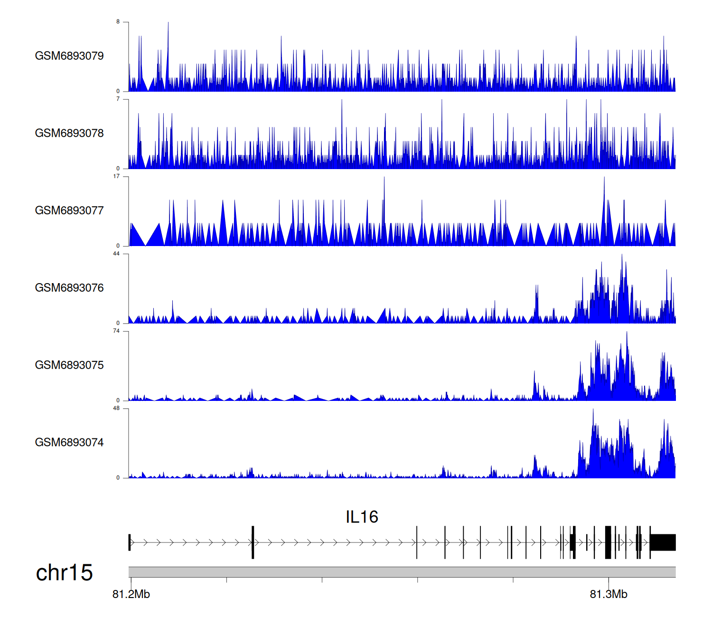The image size is (712, 627).
Task: Select the GSM6893078 track label
Action: (69, 133)
